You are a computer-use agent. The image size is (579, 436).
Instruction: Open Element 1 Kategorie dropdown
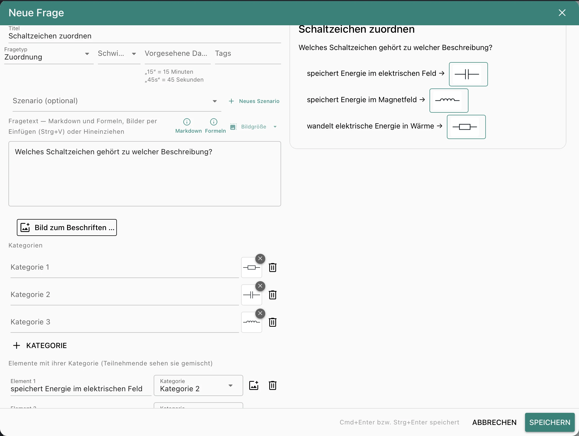(198, 385)
